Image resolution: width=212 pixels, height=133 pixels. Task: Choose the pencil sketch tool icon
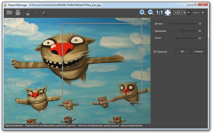[x=36, y=13]
